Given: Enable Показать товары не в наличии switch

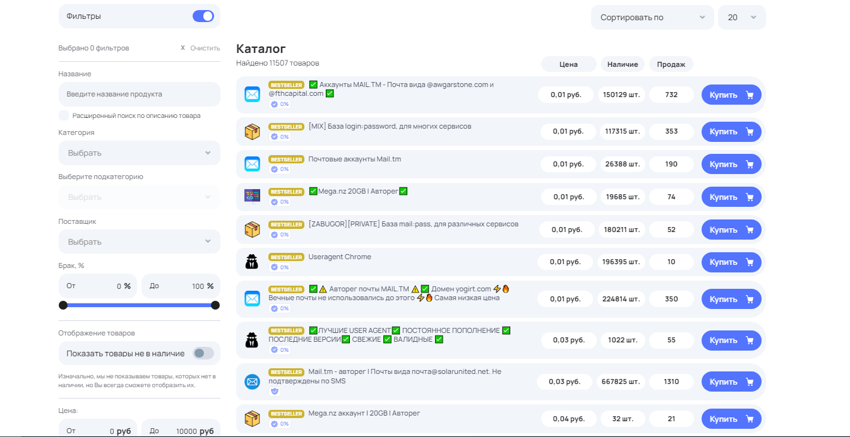Looking at the screenshot, I should coord(203,353).
